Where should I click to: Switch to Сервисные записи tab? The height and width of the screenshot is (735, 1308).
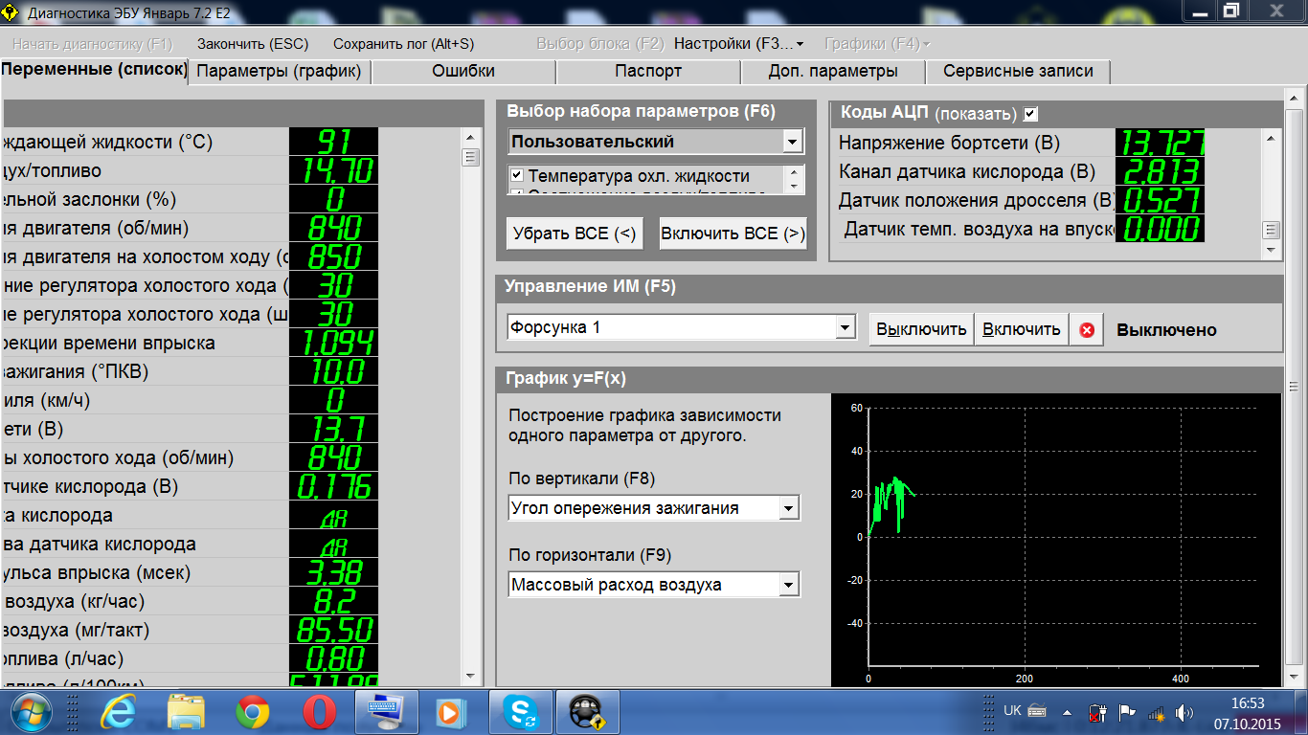pos(1018,72)
